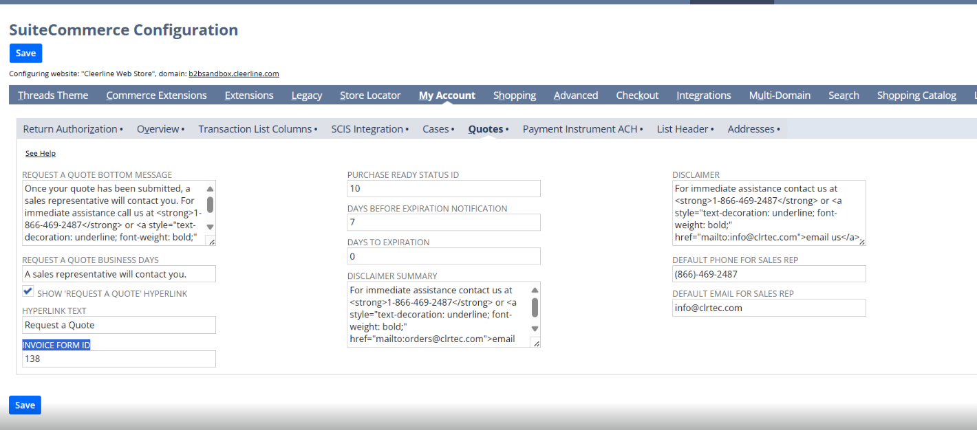Open the Checkout tab

637,95
